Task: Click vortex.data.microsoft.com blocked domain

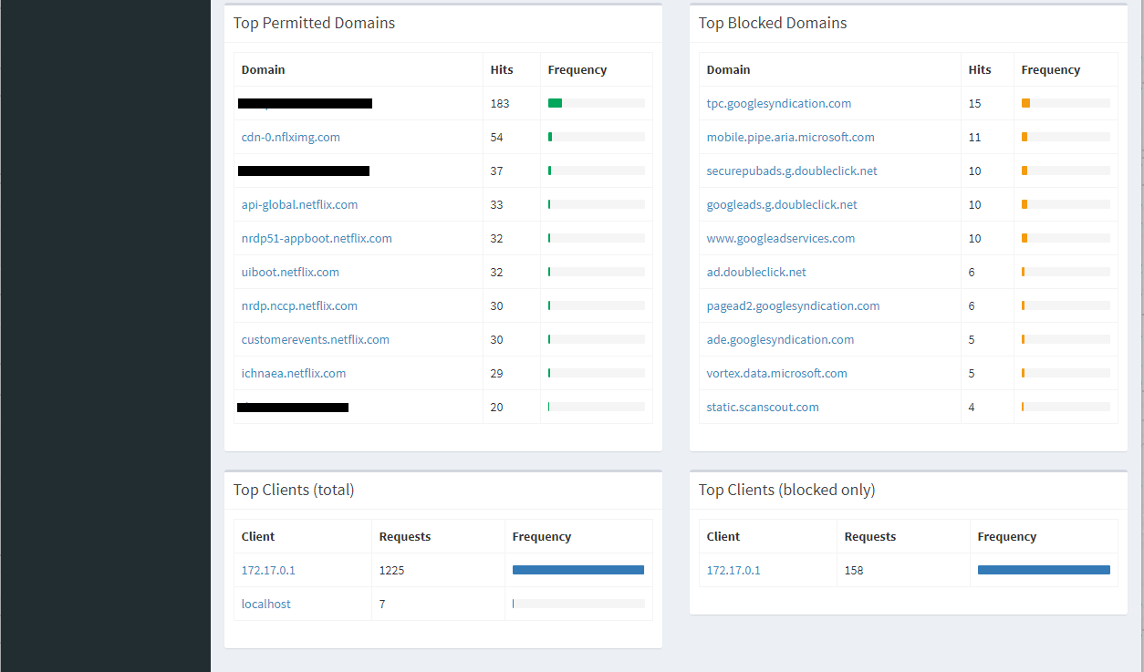Action: click(776, 373)
